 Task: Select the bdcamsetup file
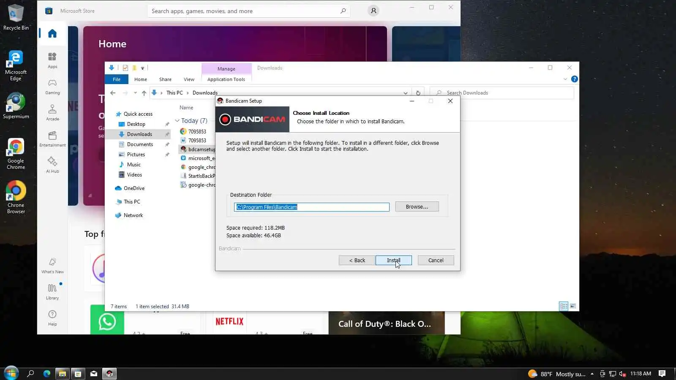pos(198,149)
